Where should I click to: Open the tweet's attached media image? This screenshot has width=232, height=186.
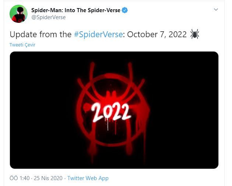click(x=114, y=110)
